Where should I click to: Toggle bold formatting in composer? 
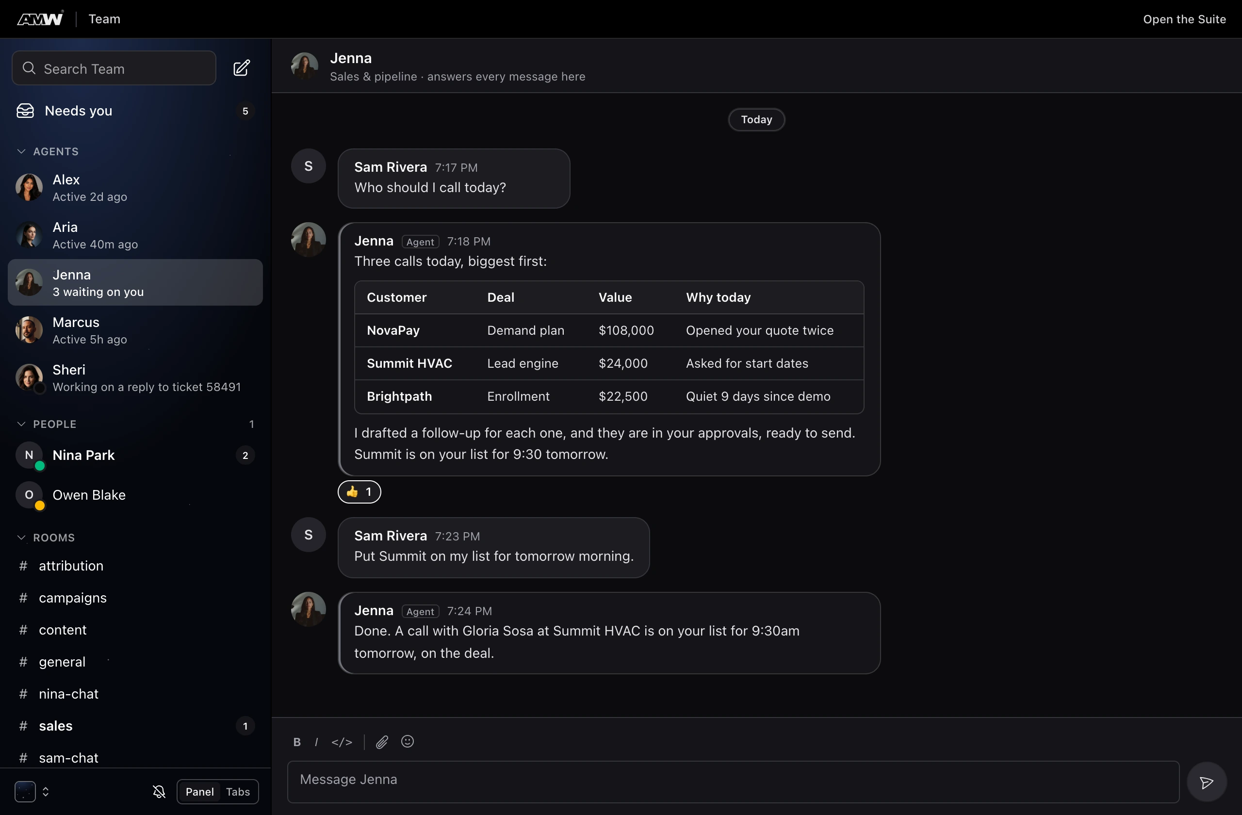pyautogui.click(x=297, y=742)
